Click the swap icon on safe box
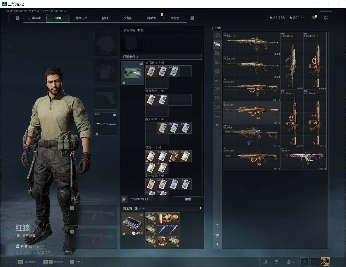The height and width of the screenshot is (267, 346). click(x=141, y=215)
